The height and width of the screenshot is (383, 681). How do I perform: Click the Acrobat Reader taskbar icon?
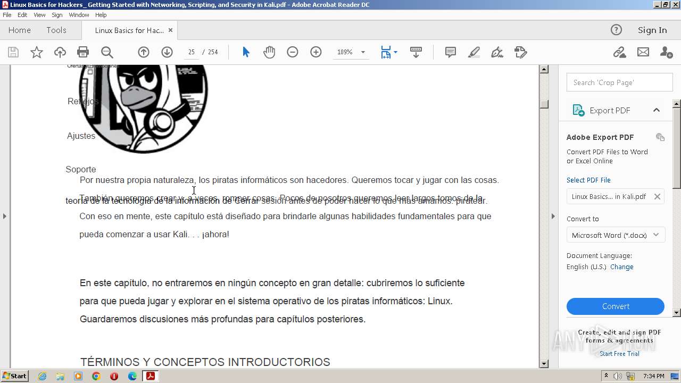click(x=151, y=376)
